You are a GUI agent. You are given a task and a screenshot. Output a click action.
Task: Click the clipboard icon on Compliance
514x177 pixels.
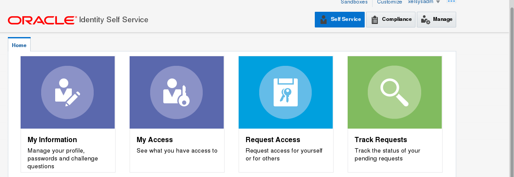click(375, 20)
